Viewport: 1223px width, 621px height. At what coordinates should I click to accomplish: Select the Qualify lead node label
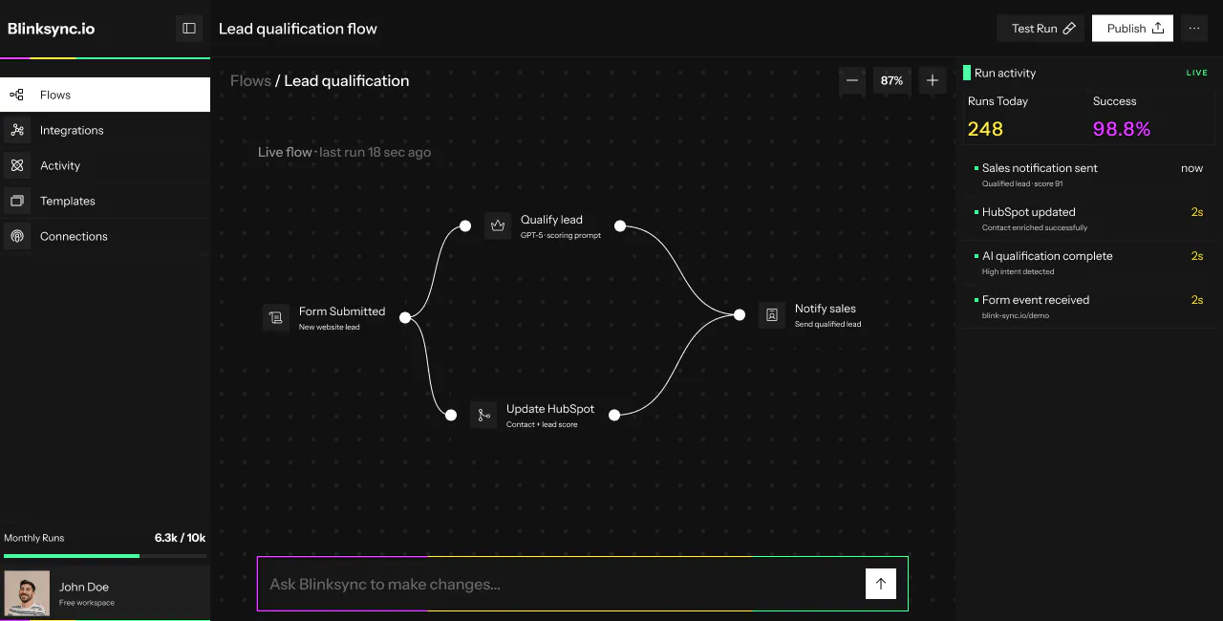[x=551, y=220]
